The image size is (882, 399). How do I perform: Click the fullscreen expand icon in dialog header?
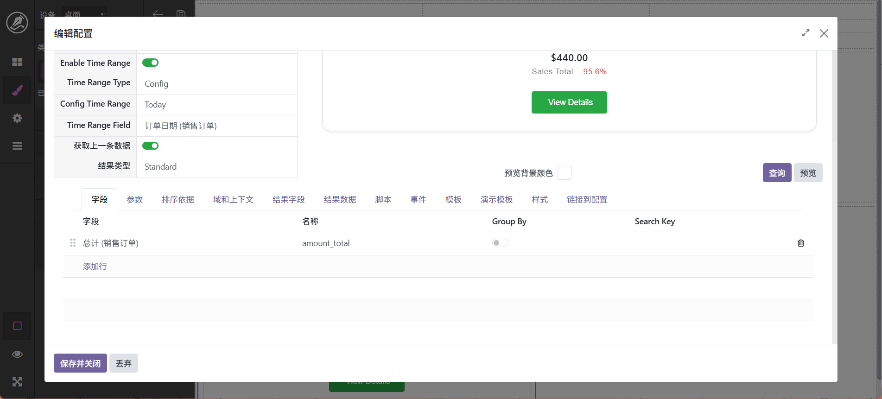tap(806, 33)
